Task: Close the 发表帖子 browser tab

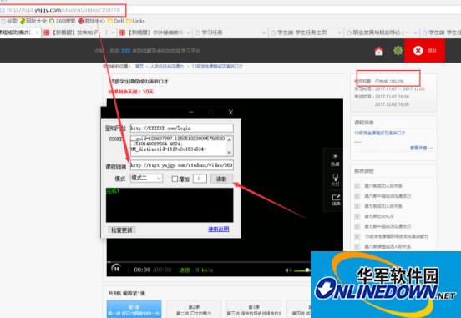Action: (x=113, y=33)
